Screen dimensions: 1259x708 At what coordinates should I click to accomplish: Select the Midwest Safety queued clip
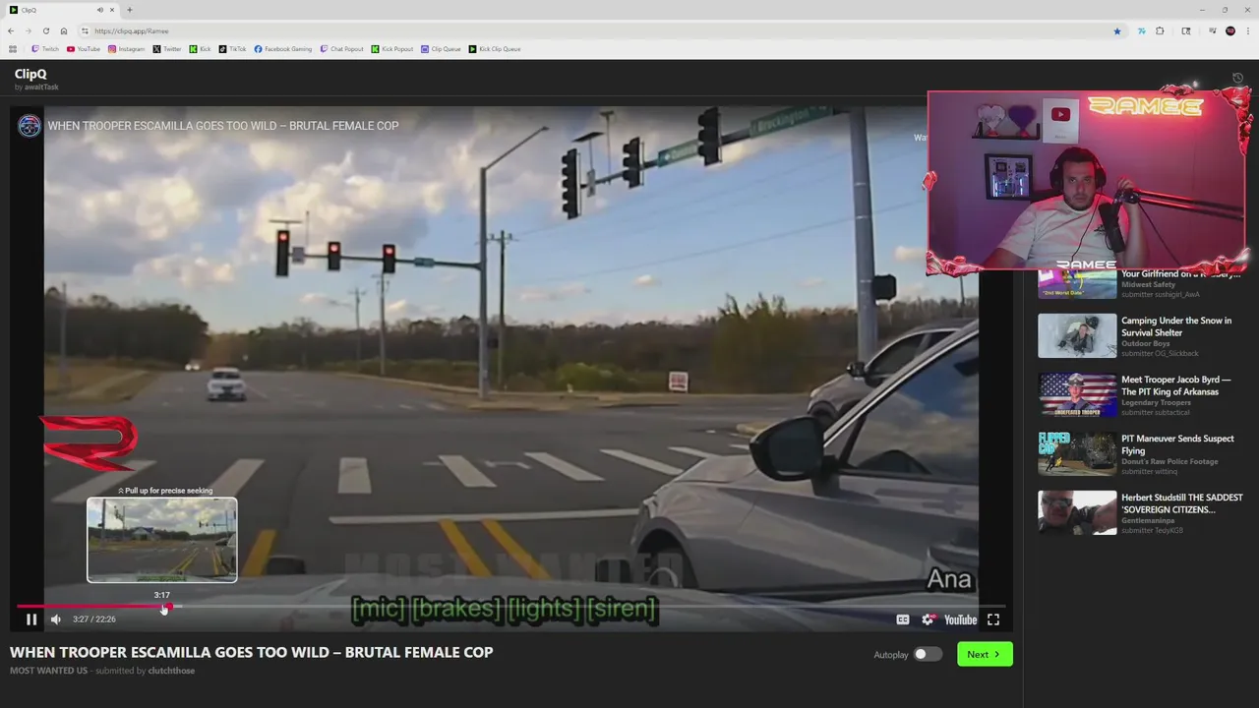click(1140, 285)
